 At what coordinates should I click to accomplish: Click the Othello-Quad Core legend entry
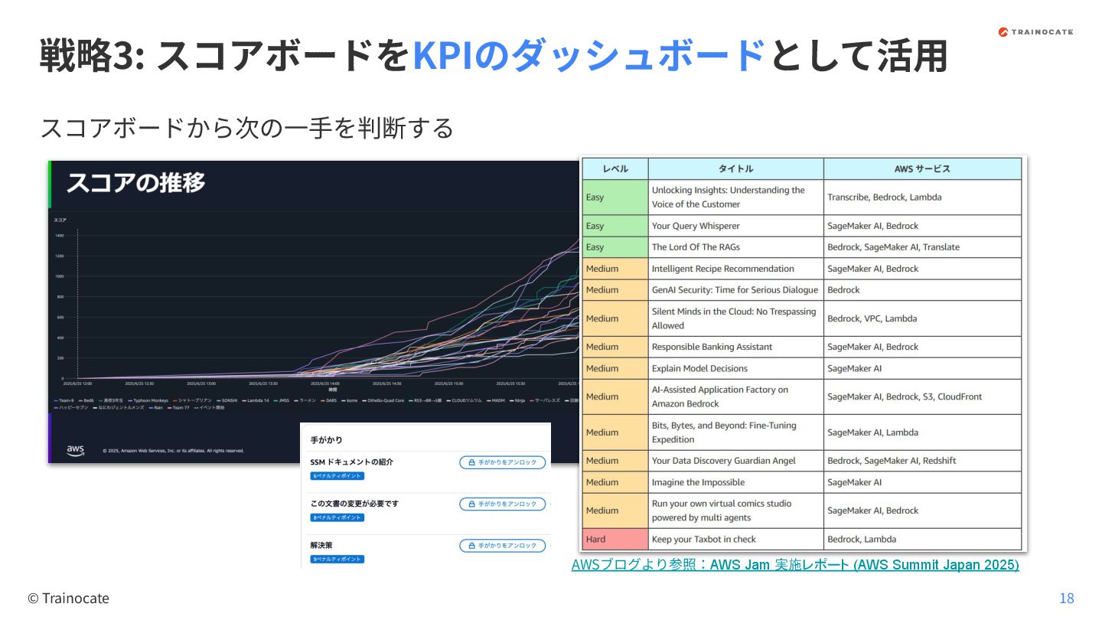tap(383, 400)
